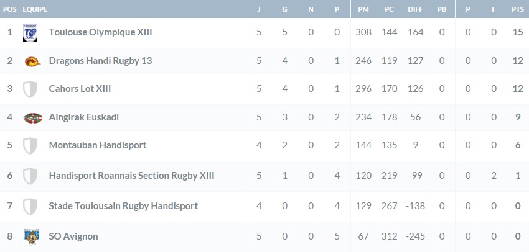529x252 pixels.
Task: Click the EQUIPE column header
Action: coord(34,9)
